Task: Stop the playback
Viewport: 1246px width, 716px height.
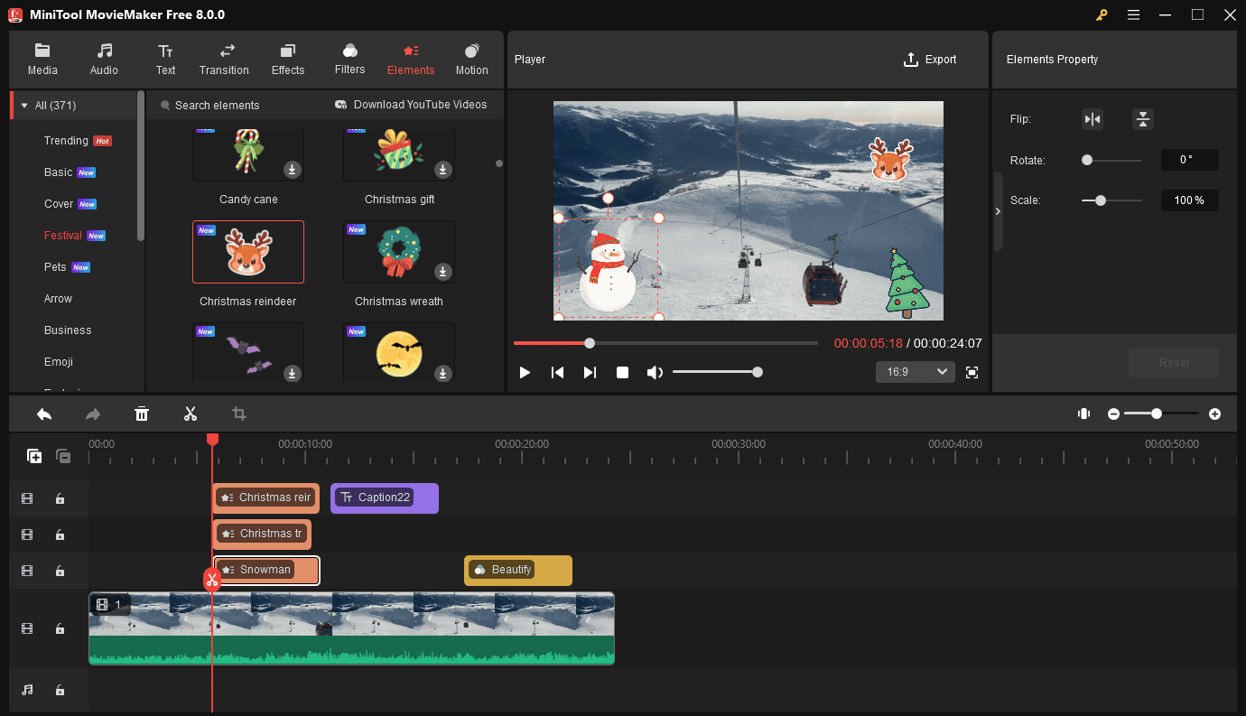Action: coord(622,372)
